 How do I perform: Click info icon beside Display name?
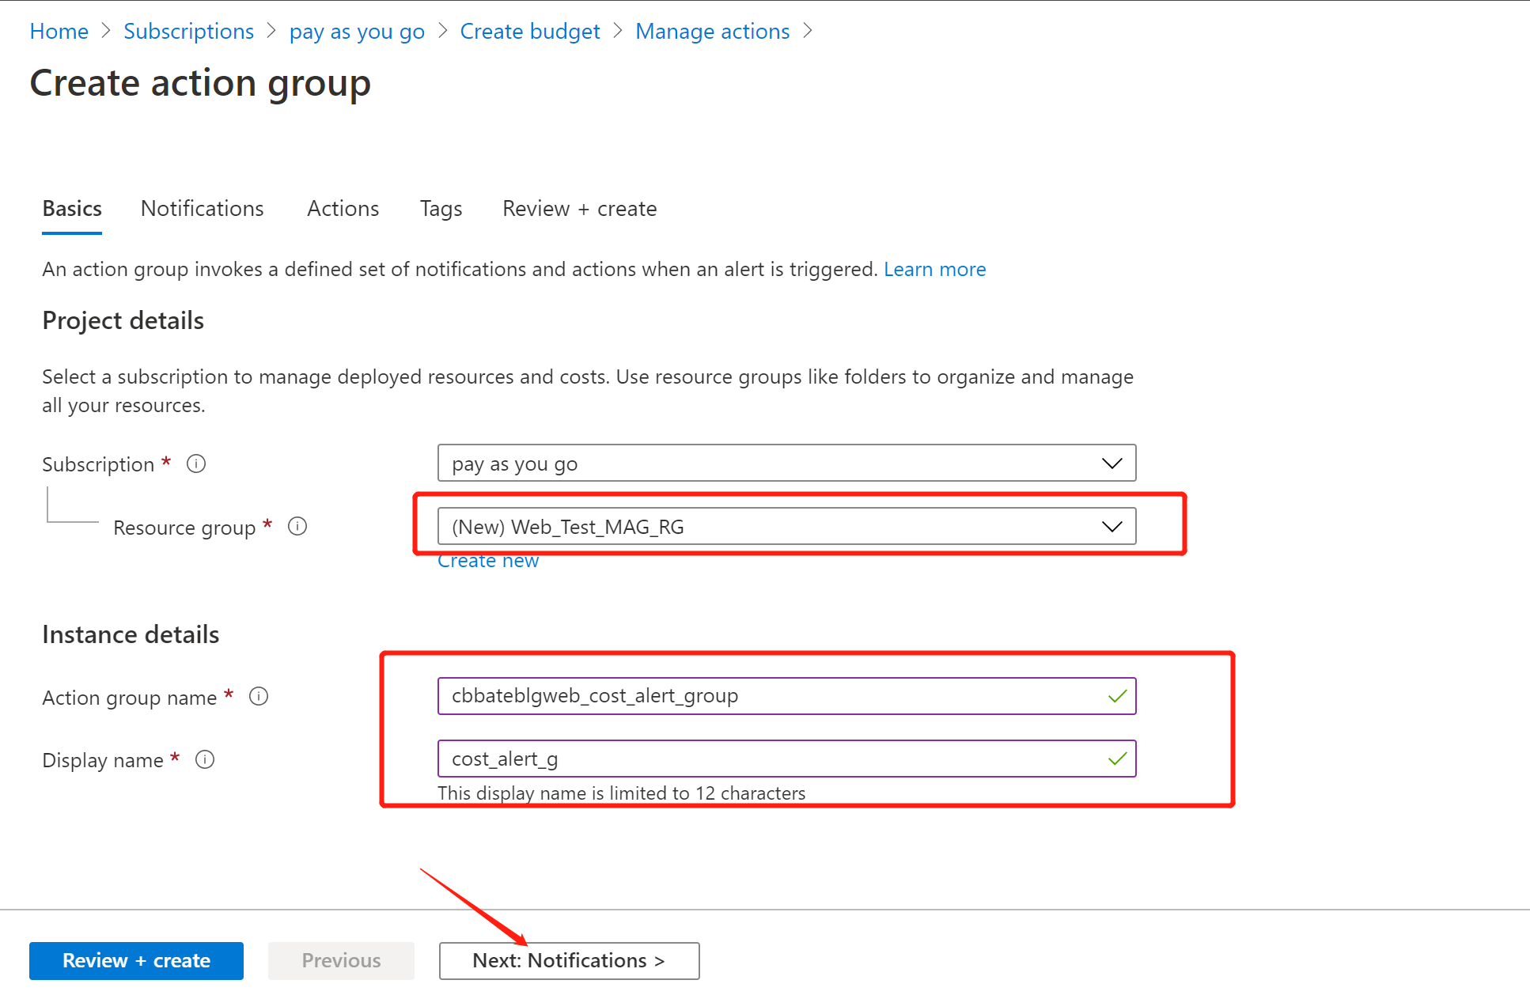tap(205, 759)
